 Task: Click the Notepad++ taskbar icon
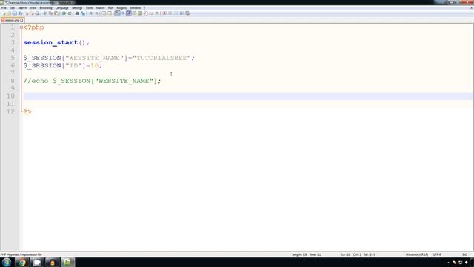click(x=67, y=262)
